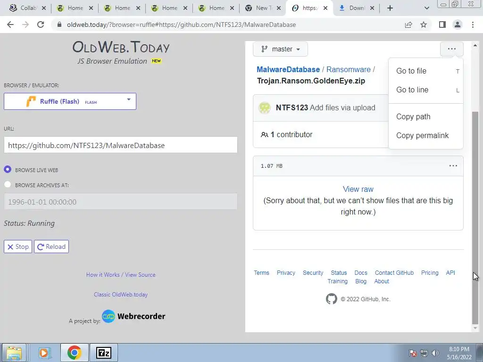
Task: Expand master branch selector
Action: pos(280,49)
